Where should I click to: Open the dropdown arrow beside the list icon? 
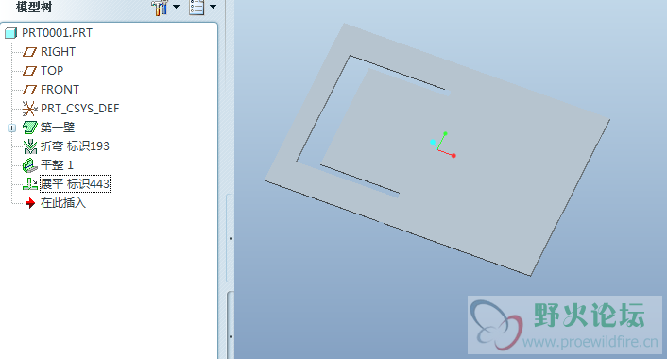point(214,7)
